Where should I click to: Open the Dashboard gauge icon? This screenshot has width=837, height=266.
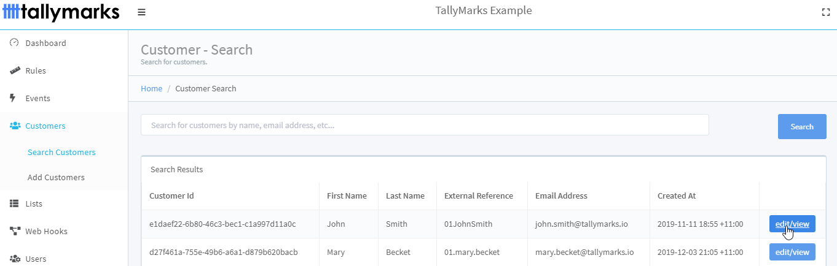pyautogui.click(x=15, y=43)
